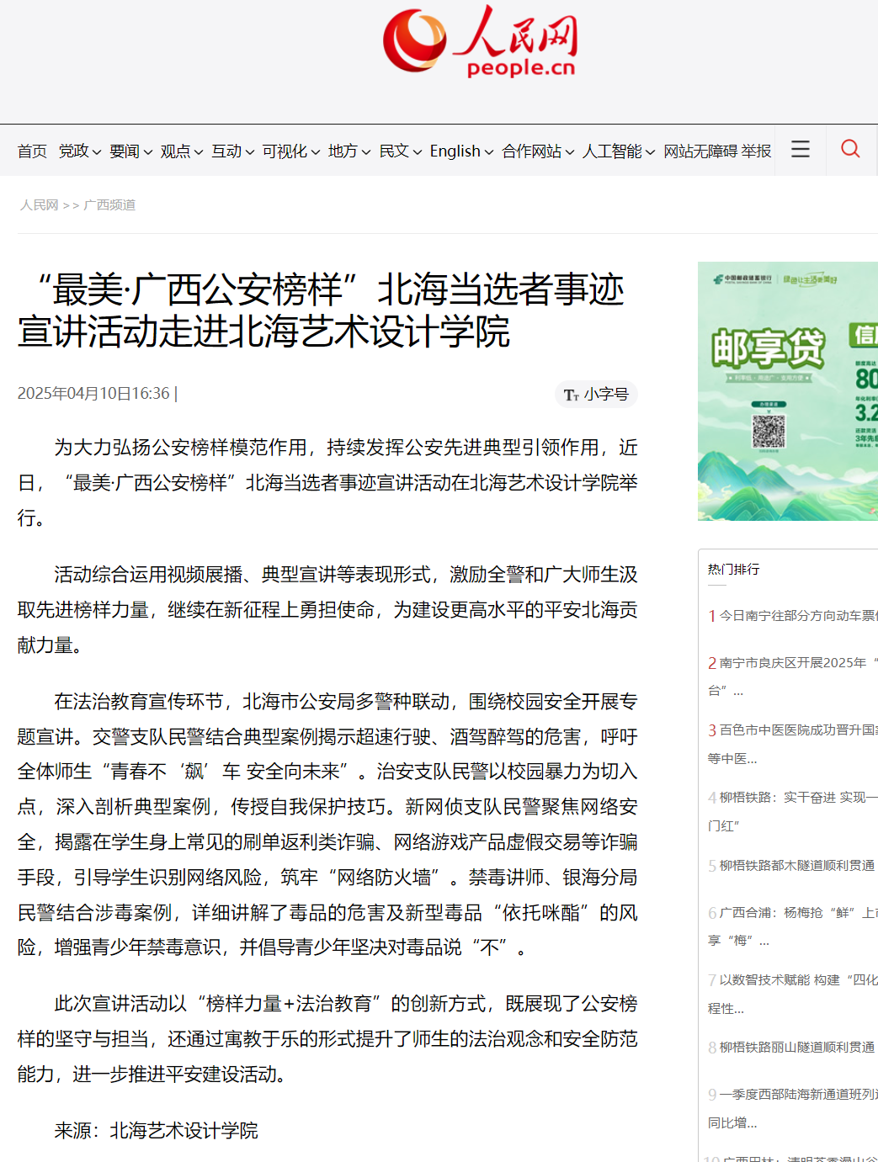Expand the 党政 dropdown menu
878x1162 pixels.
click(79, 151)
